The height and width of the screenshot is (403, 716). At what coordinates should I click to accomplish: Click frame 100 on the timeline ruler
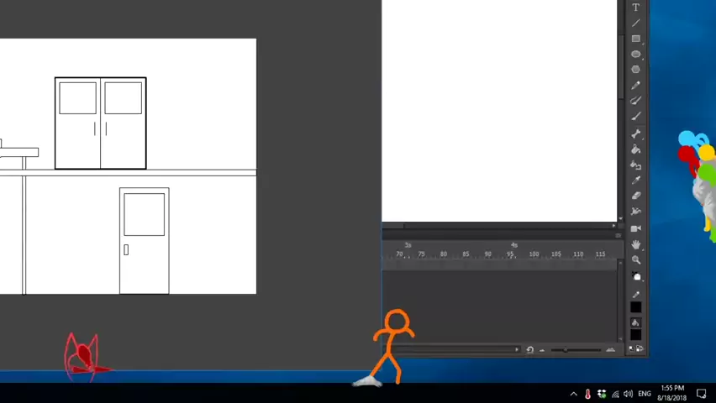(534, 254)
